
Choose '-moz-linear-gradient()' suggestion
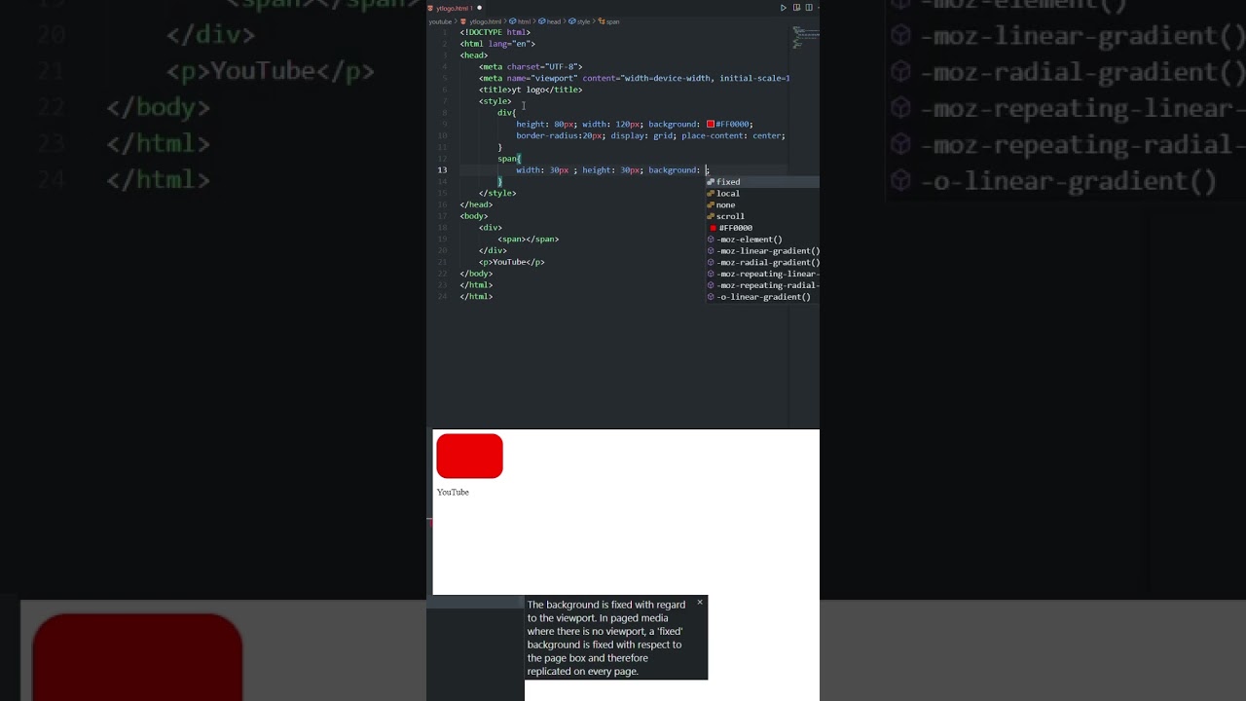point(762,251)
